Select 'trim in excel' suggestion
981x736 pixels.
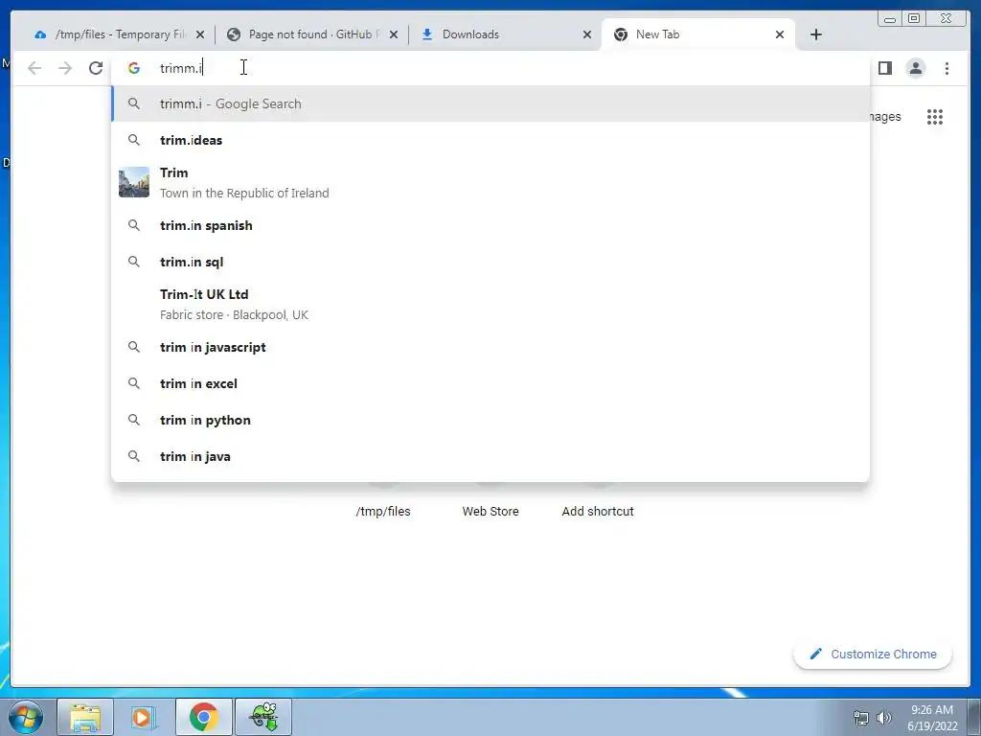pyautogui.click(x=490, y=383)
